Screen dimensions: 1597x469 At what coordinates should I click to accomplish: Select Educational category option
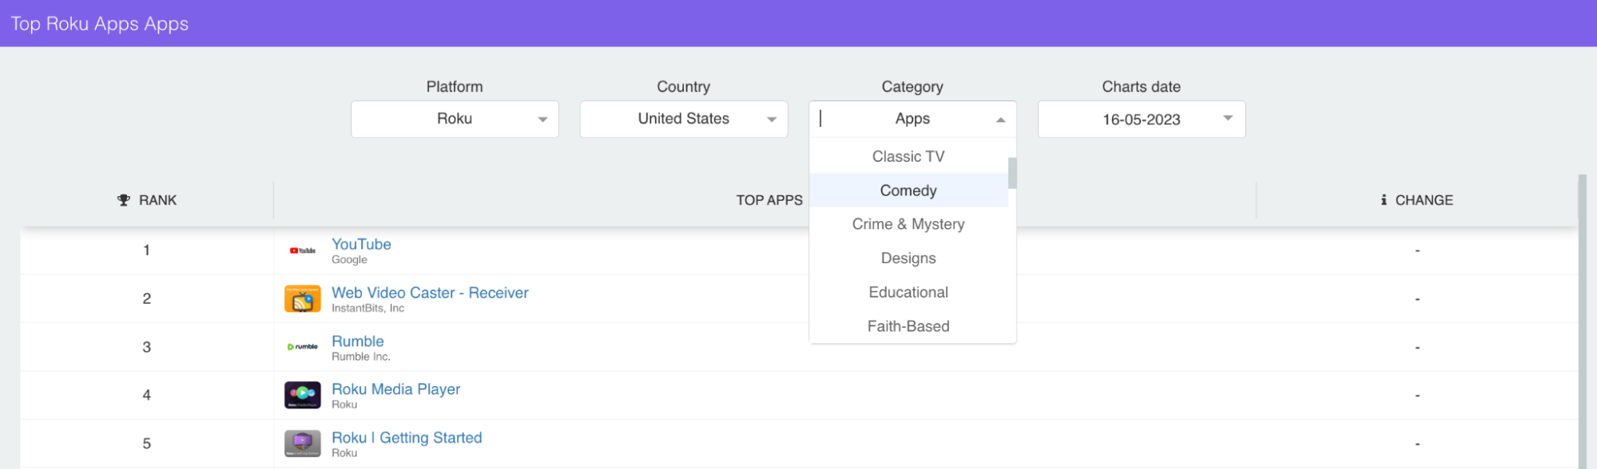tap(908, 293)
